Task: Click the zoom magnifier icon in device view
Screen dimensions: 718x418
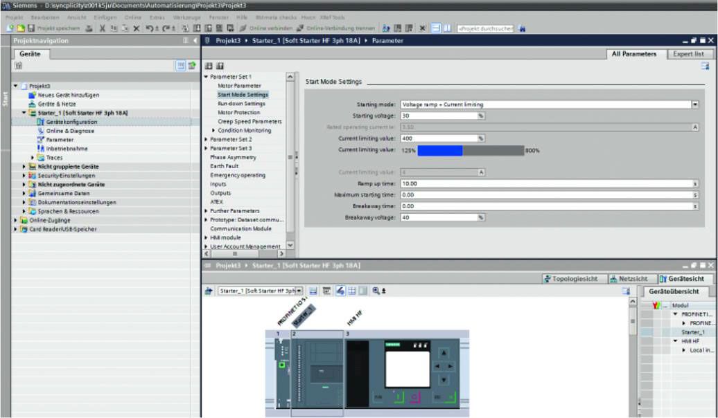Action: [376, 291]
